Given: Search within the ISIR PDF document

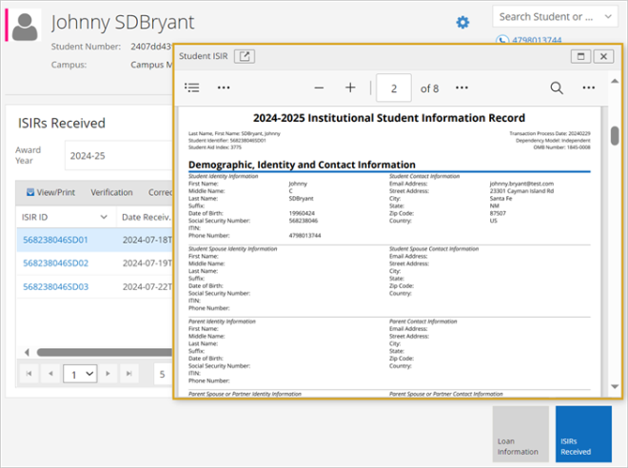Looking at the screenshot, I should point(557,88).
